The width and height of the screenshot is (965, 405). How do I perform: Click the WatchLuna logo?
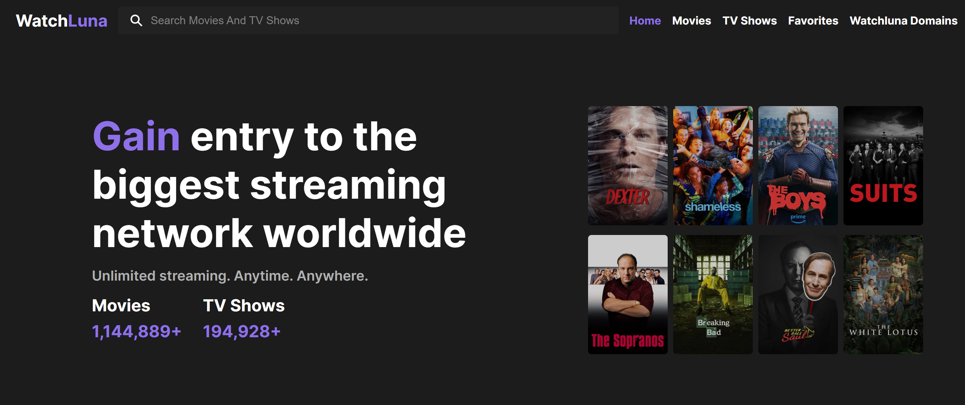point(61,21)
